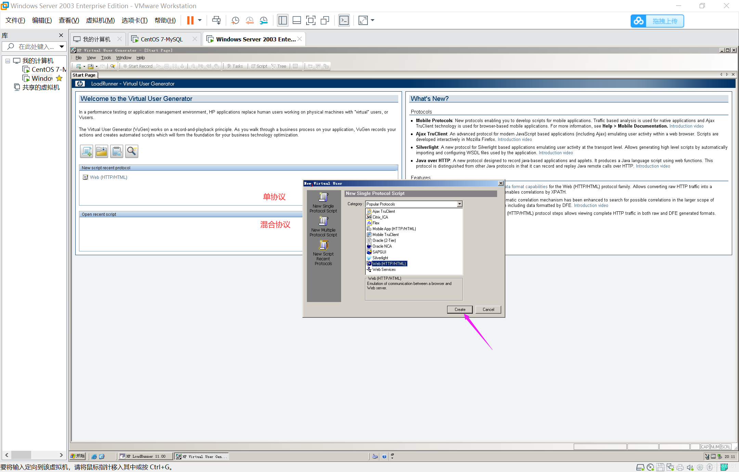
Task: Select Web Services protocol
Action: [x=384, y=270]
